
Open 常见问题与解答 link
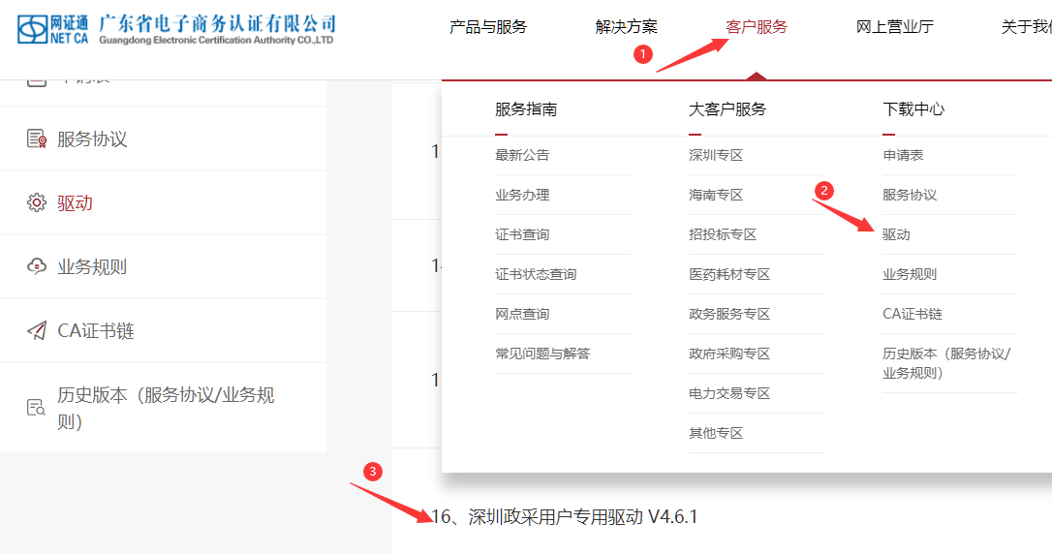pos(542,354)
